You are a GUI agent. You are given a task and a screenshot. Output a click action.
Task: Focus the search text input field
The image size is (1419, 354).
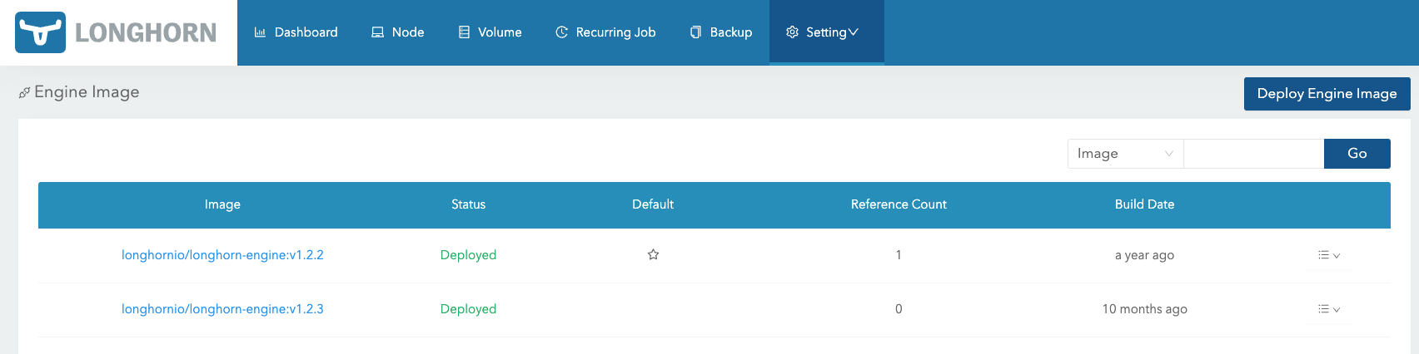pos(1253,154)
